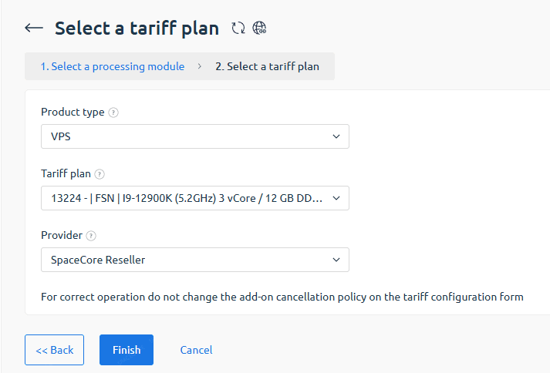Click the Select a tariff plan page heading

pos(137,29)
